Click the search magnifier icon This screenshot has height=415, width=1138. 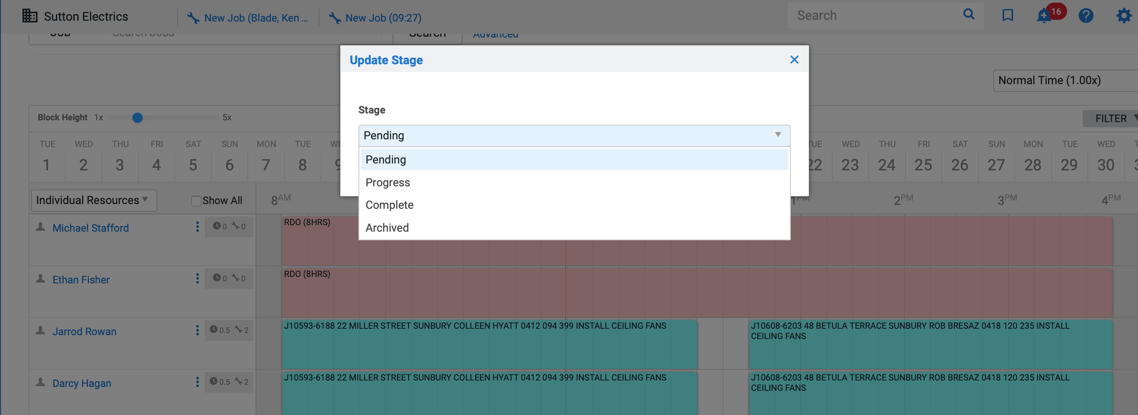pyautogui.click(x=969, y=15)
